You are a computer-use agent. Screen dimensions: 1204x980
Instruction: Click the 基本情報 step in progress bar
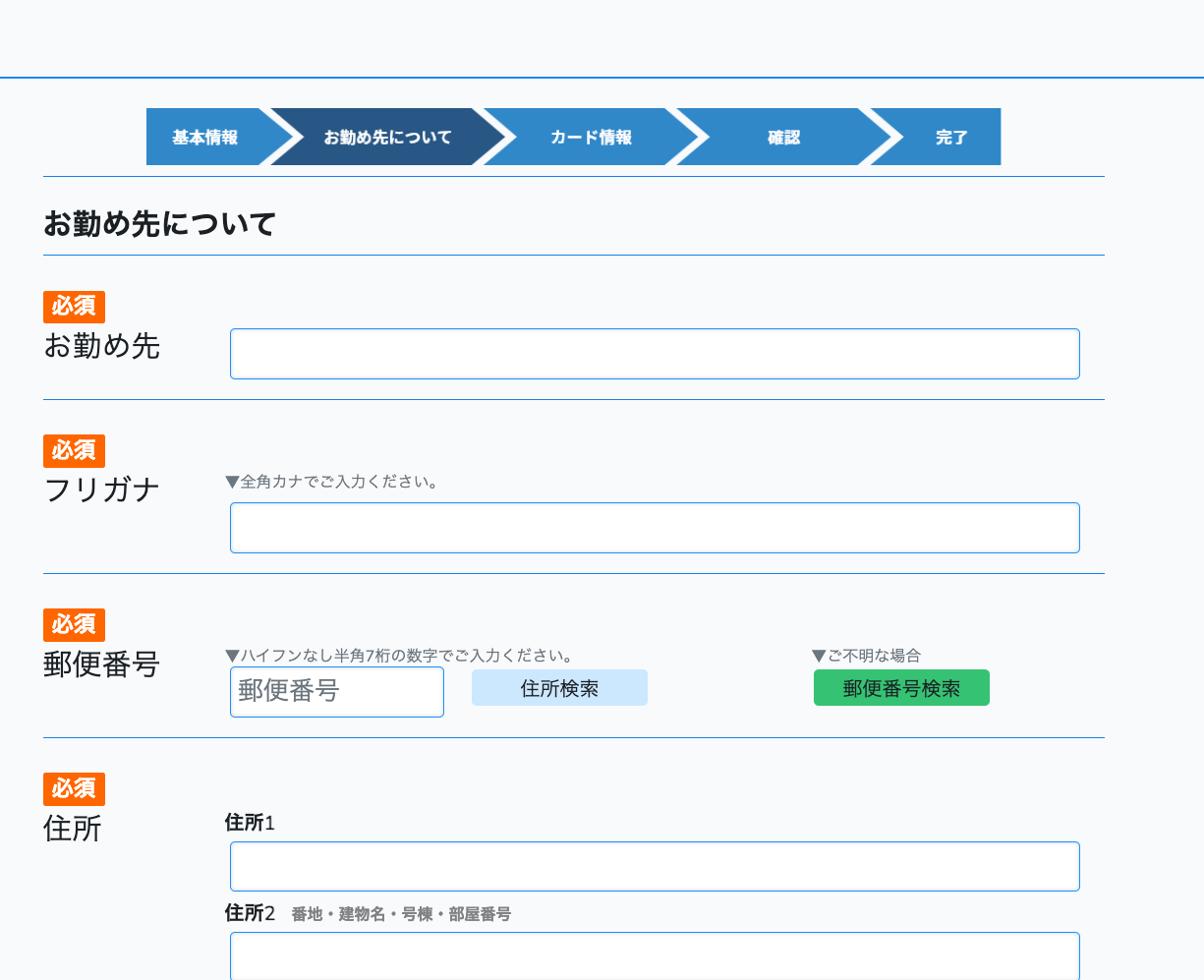pyautogui.click(x=204, y=138)
